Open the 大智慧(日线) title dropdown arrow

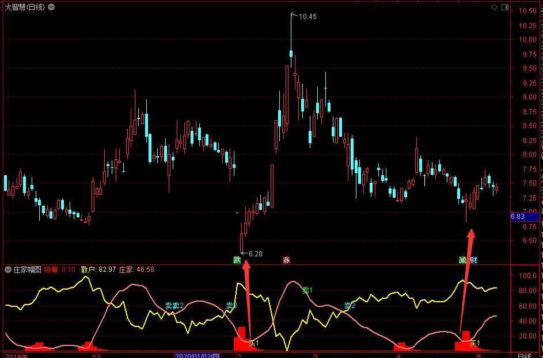(51, 7)
